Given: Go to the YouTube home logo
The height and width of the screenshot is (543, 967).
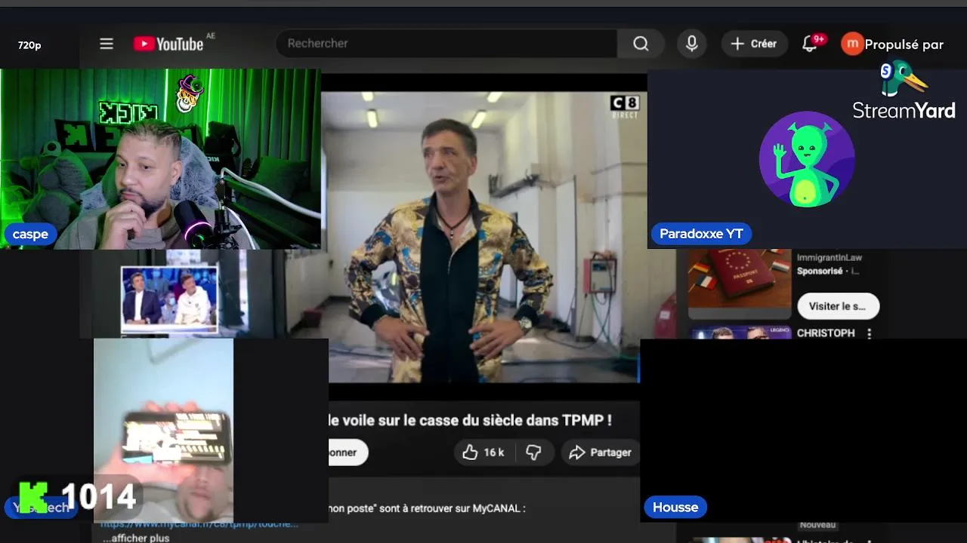Looking at the screenshot, I should [168, 44].
